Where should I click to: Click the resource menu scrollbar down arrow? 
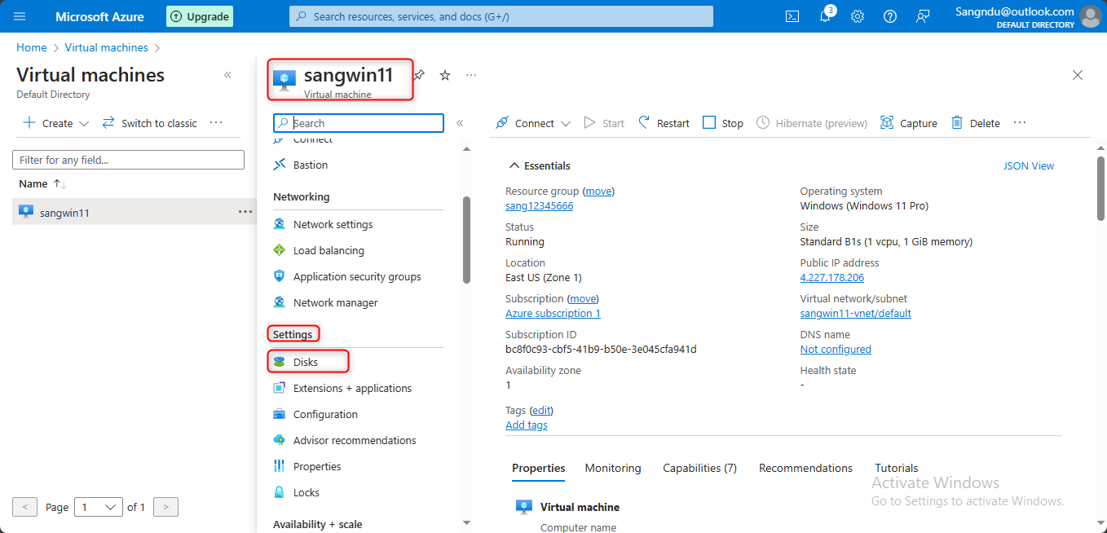click(466, 522)
